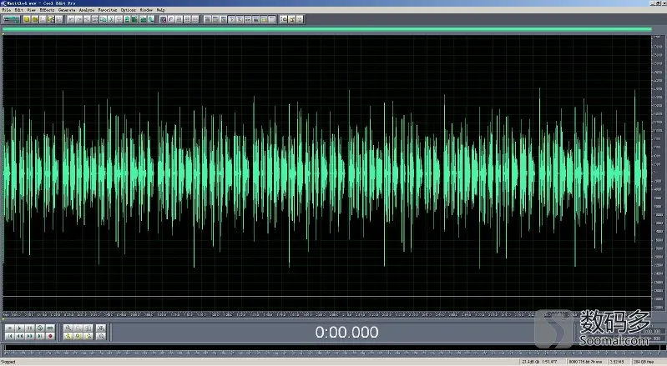Viewport: 667px width, 366px height.
Task: Click the middle yellow zoom icon in bottom row
Action: (78, 336)
